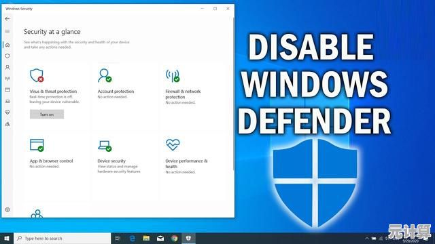The image size is (435, 244).
Task: Click the Windows Security window scrollbar
Action: pos(233,94)
